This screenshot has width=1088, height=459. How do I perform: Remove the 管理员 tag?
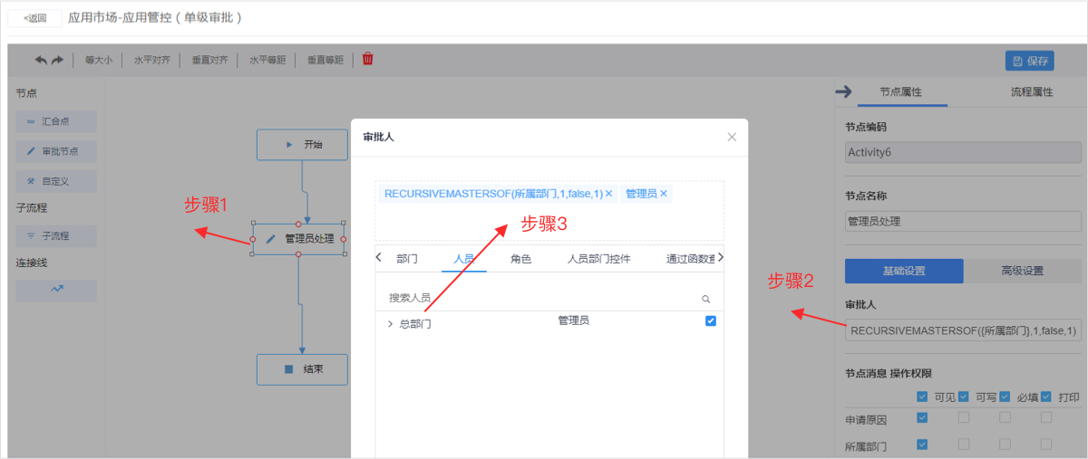tap(664, 194)
